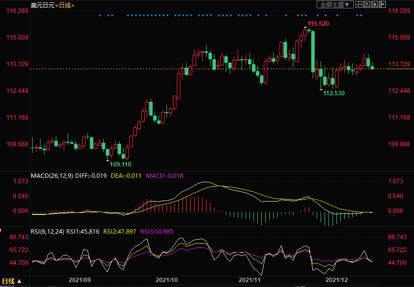Click the DEA:-0.011 value label
The image size is (414, 287).
pos(126,175)
